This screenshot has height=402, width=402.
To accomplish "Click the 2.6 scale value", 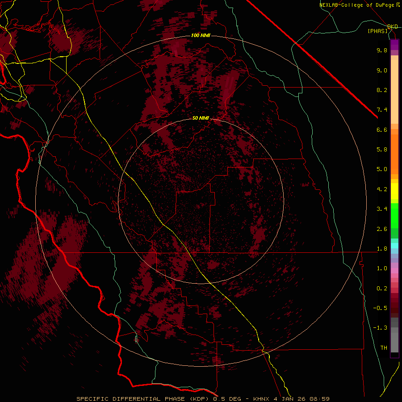I will [382, 229].
